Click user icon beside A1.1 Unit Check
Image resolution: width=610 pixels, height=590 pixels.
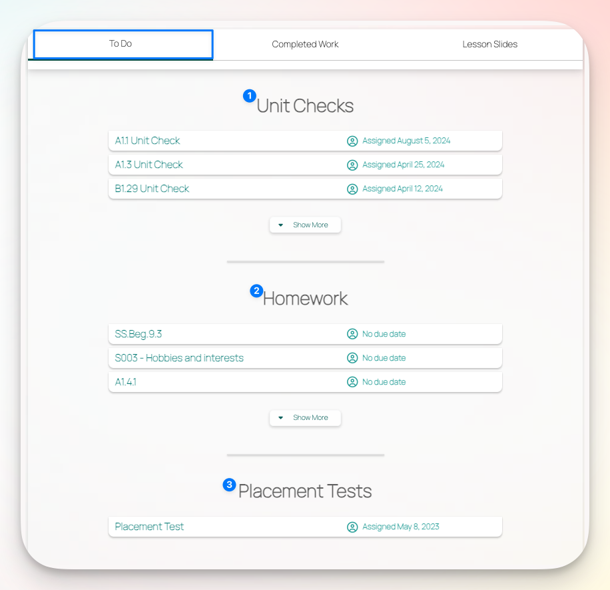352,141
